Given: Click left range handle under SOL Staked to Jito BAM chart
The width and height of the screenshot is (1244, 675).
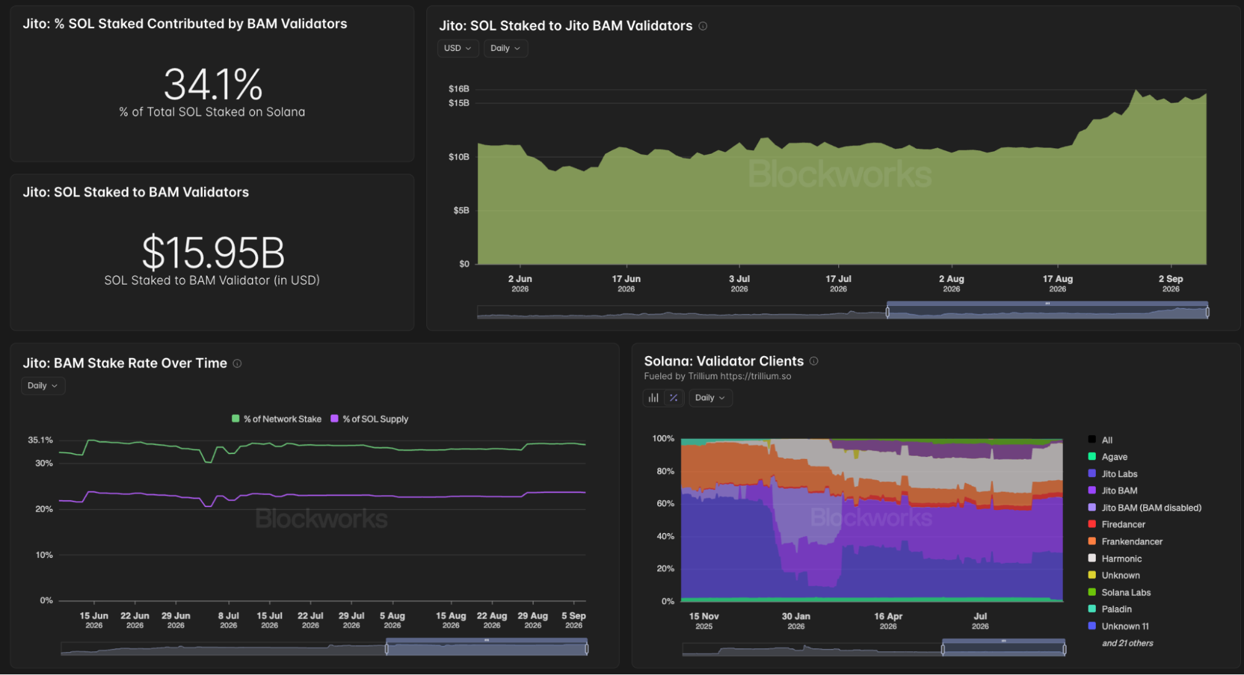Looking at the screenshot, I should (x=887, y=312).
